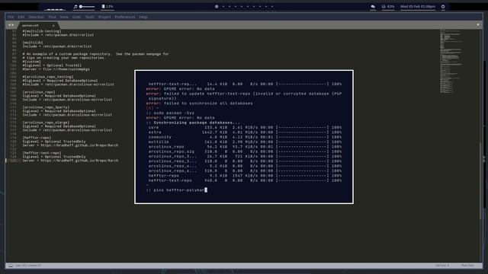Click the #[arcolinux_repo_testing] comment line
488x274 pixels.
point(48,77)
